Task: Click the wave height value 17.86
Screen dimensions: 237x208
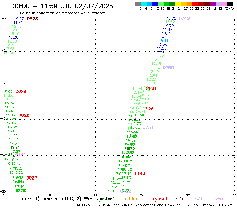Action: point(13,131)
